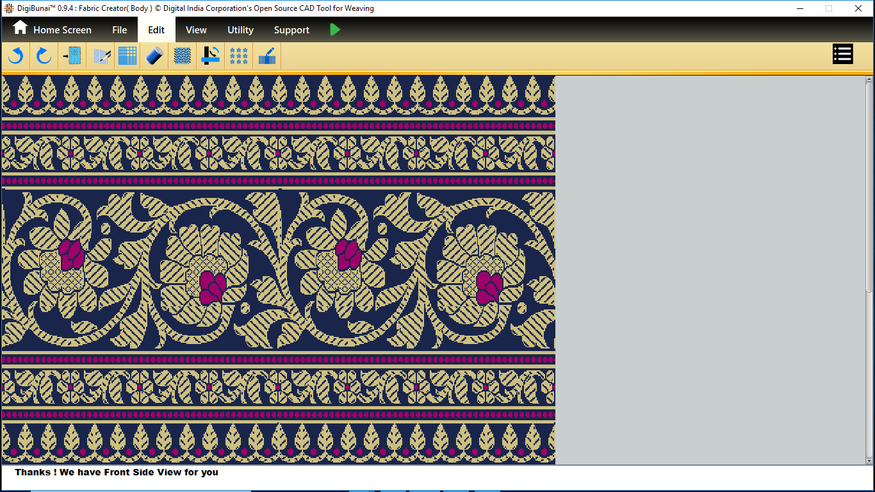Image resolution: width=875 pixels, height=492 pixels.
Task: Select the pencil on grid edit icon
Action: coord(102,56)
